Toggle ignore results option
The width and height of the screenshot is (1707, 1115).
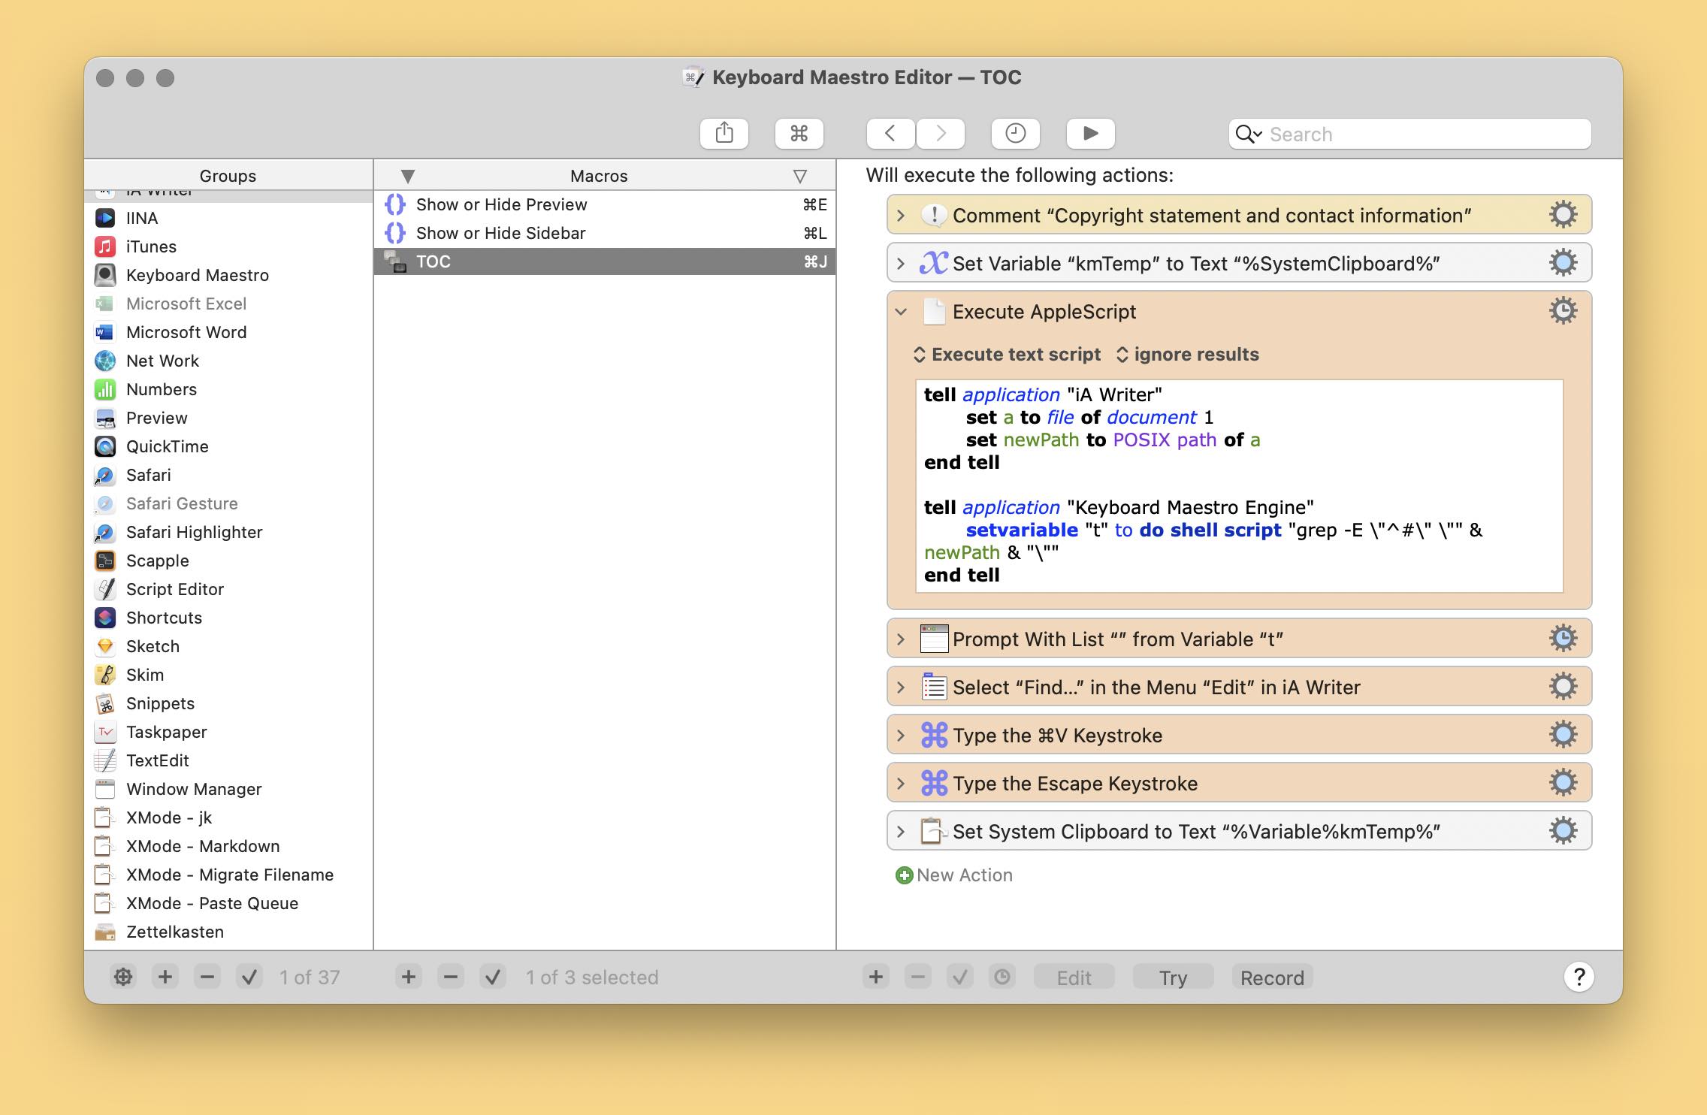(x=1186, y=355)
